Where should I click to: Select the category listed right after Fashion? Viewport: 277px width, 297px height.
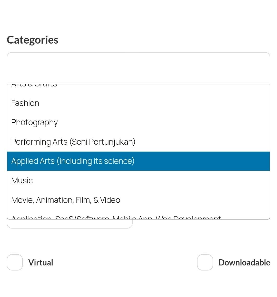[34, 123]
